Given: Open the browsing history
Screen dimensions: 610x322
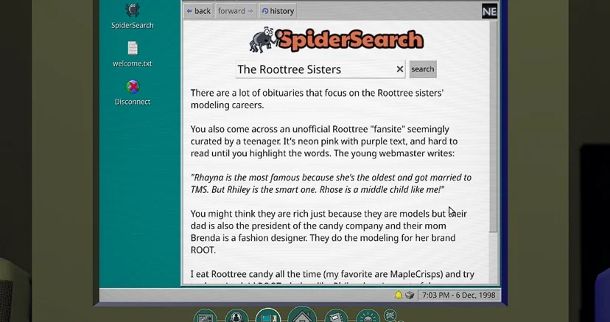Looking at the screenshot, I should tap(278, 11).
